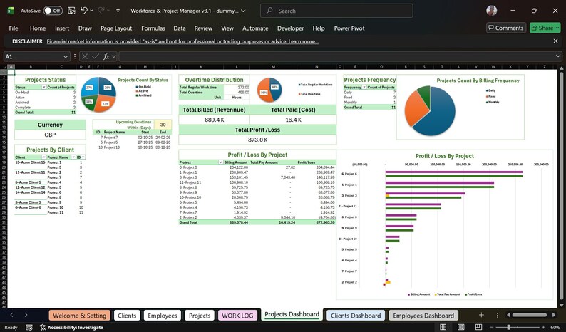Open the Clients sheet tab
566x332 pixels.
pos(127,316)
